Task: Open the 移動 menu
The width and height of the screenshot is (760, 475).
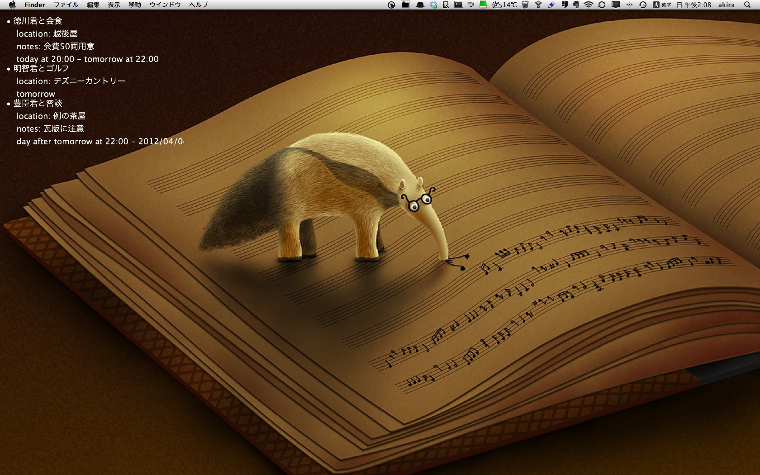Action: [x=135, y=5]
